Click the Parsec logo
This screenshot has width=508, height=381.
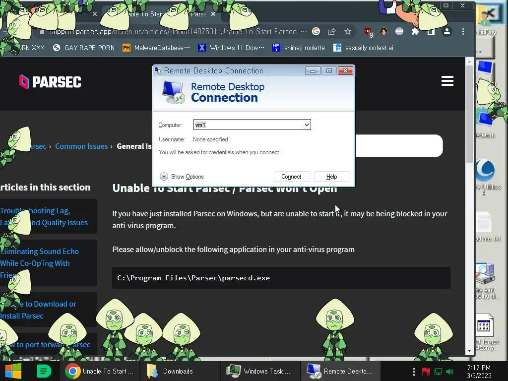[50, 82]
